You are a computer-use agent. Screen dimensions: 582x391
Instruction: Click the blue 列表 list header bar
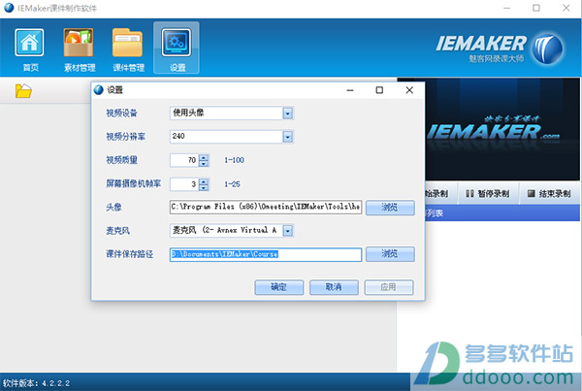(x=502, y=213)
